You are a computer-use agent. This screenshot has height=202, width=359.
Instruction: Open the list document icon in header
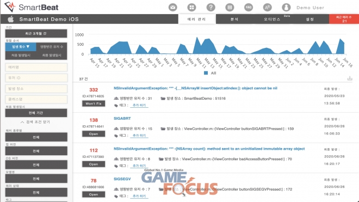[x=230, y=7]
